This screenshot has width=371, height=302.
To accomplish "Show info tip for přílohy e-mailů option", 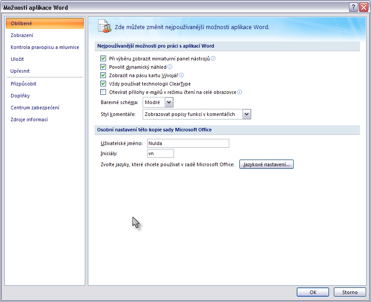I will [x=240, y=92].
